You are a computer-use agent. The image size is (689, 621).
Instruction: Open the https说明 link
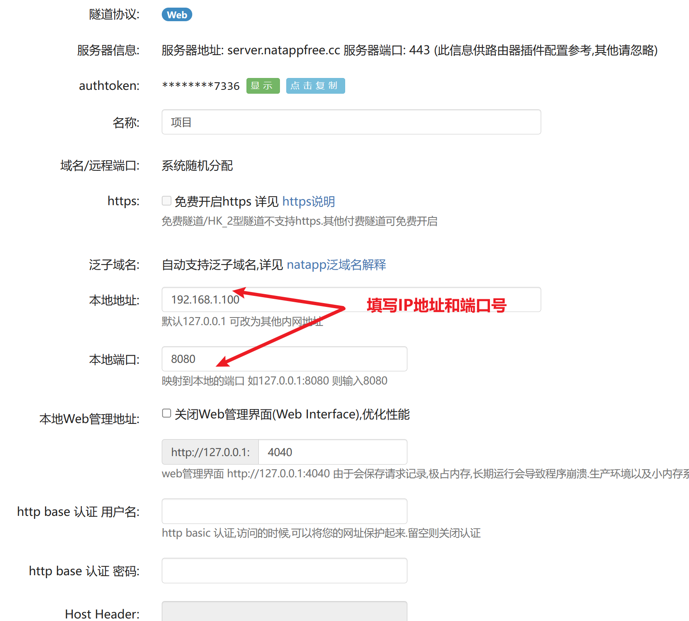pos(308,201)
